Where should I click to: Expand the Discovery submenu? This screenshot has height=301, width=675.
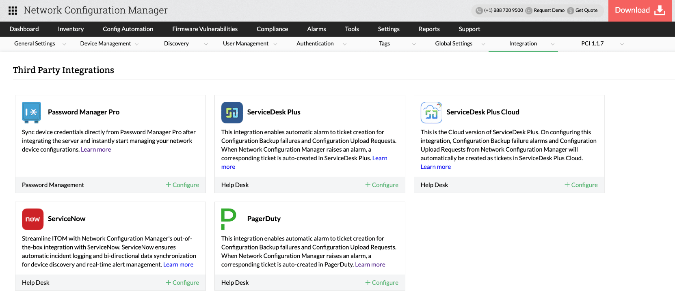(x=206, y=44)
